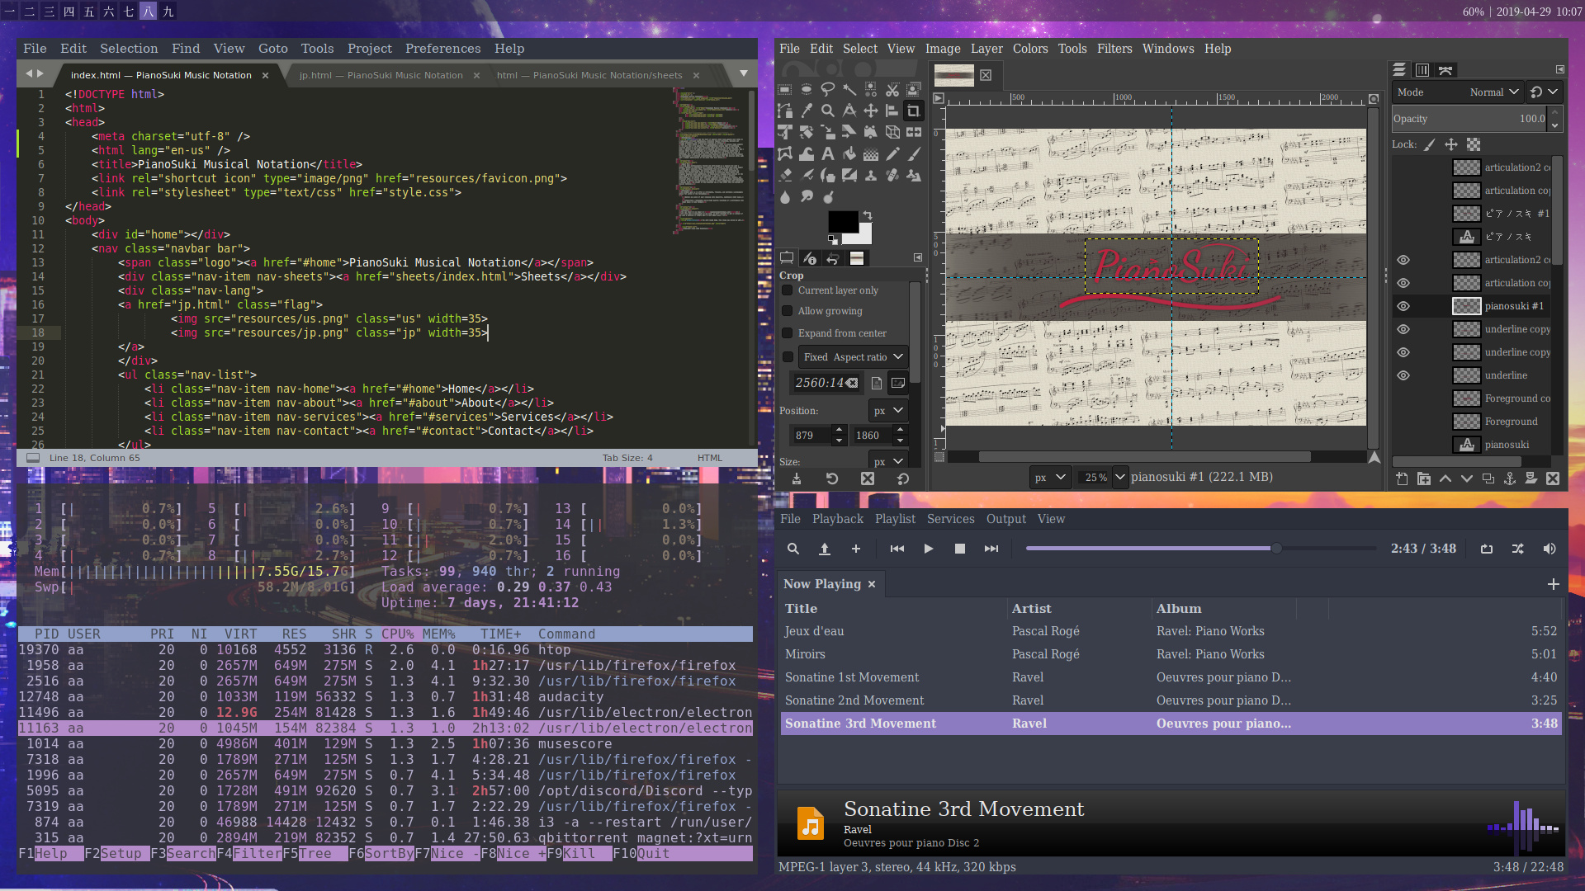Click F6 SortBy in htop
The height and width of the screenshot is (891, 1585).
tap(381, 853)
